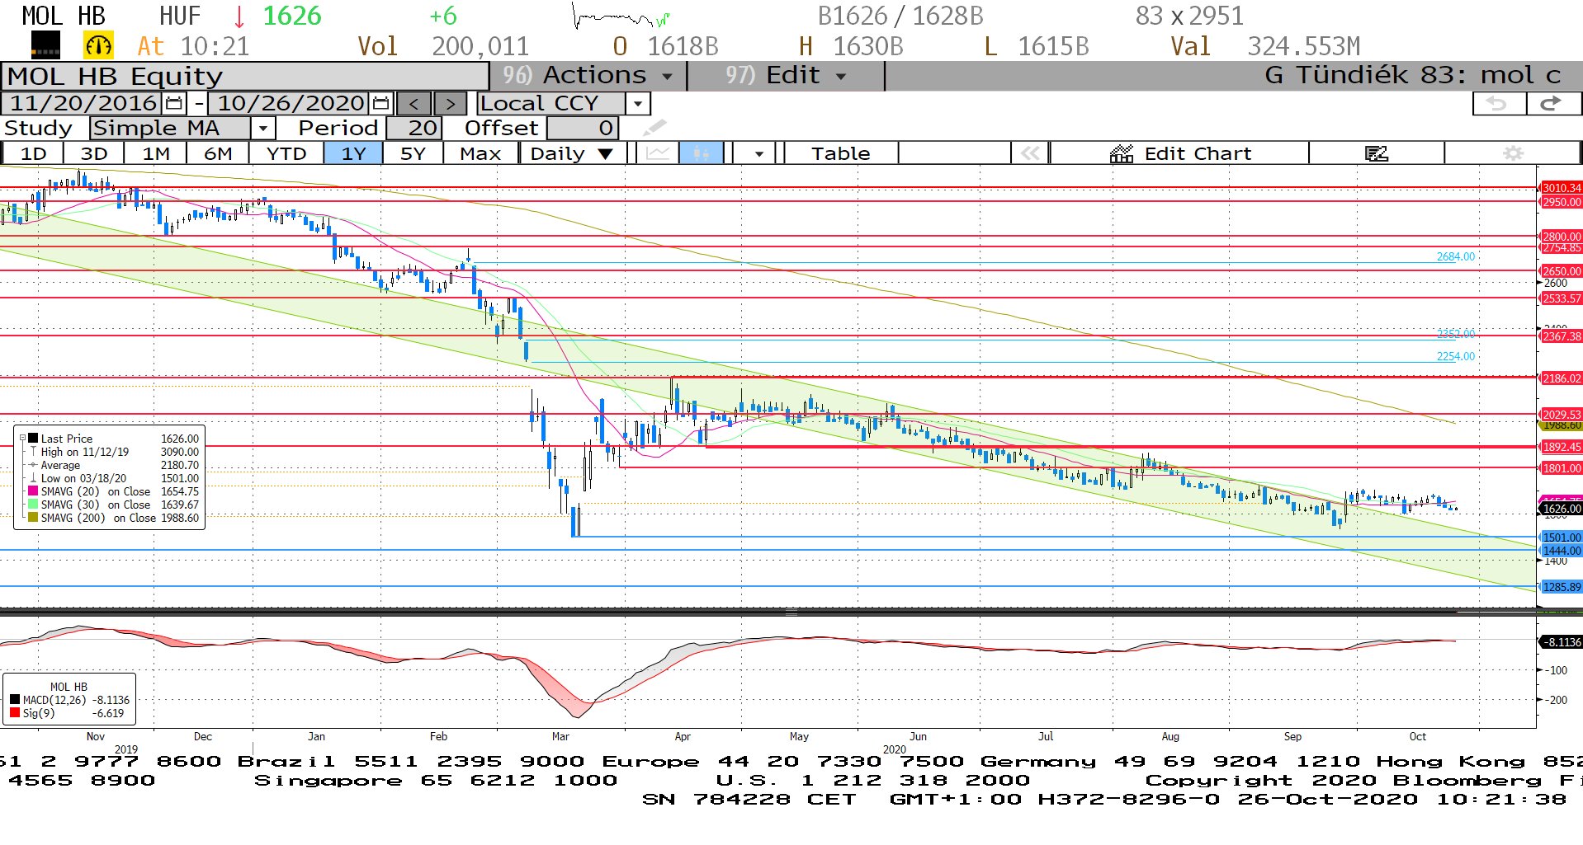Select the 5Y range tab
This screenshot has width=1583, height=845.
tap(413, 153)
